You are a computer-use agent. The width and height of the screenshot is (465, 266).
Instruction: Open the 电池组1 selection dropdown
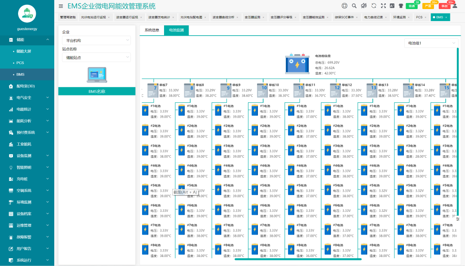click(431, 43)
